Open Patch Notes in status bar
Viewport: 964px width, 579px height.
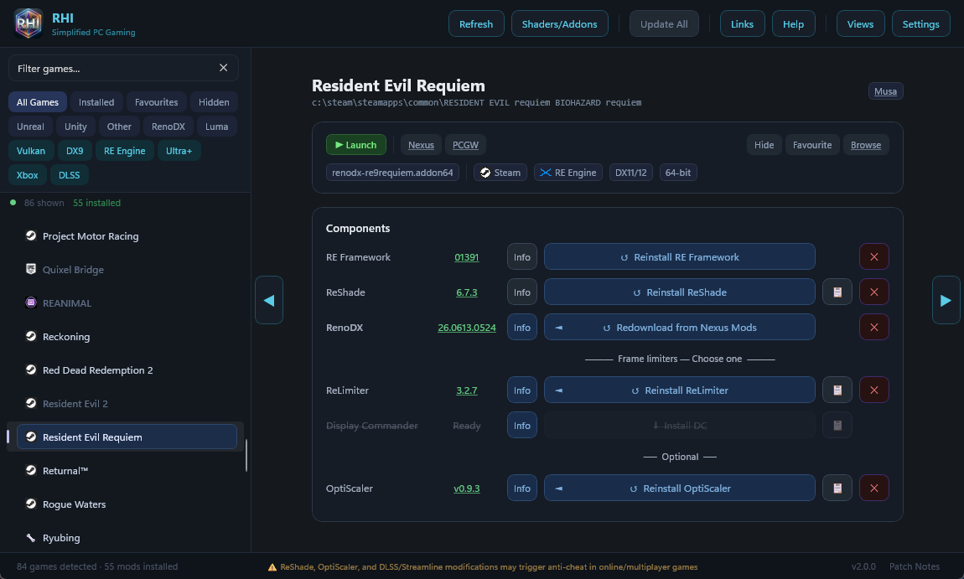[915, 566]
